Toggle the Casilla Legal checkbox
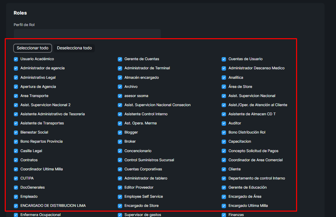 (x=16, y=151)
